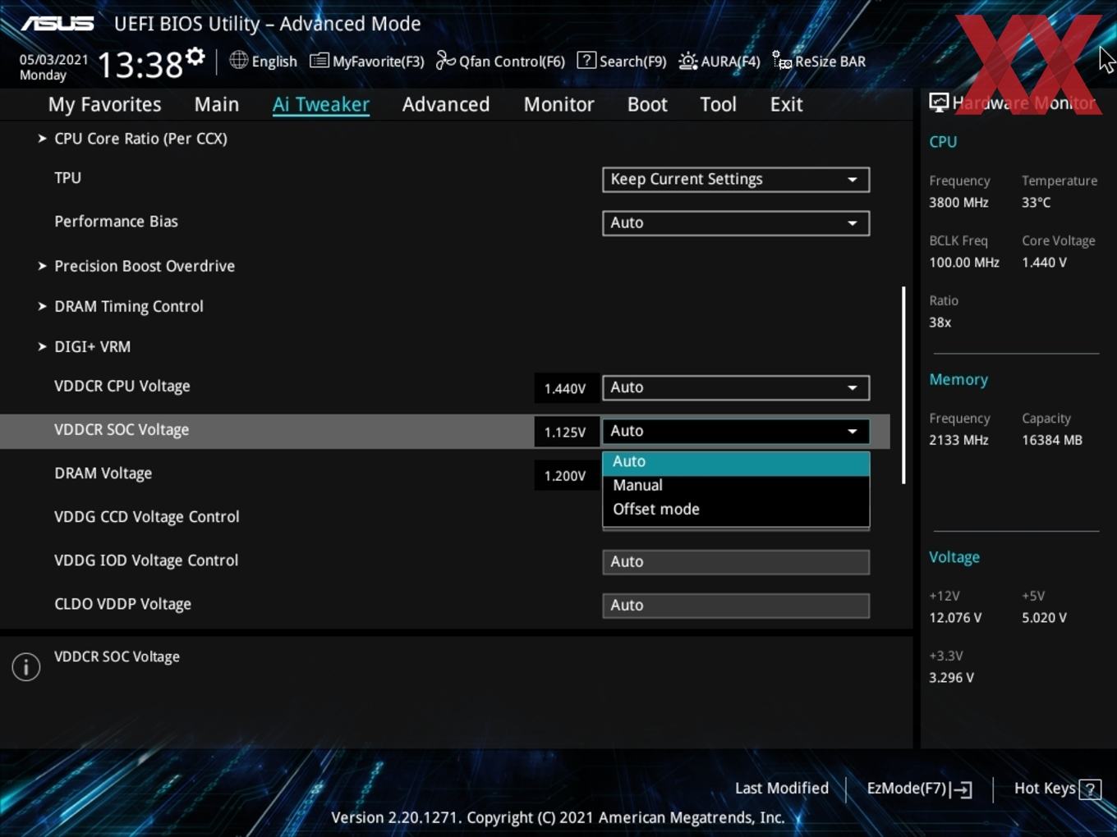Switch to the Advanced tab
Image resolution: width=1117 pixels, height=837 pixels.
click(446, 104)
